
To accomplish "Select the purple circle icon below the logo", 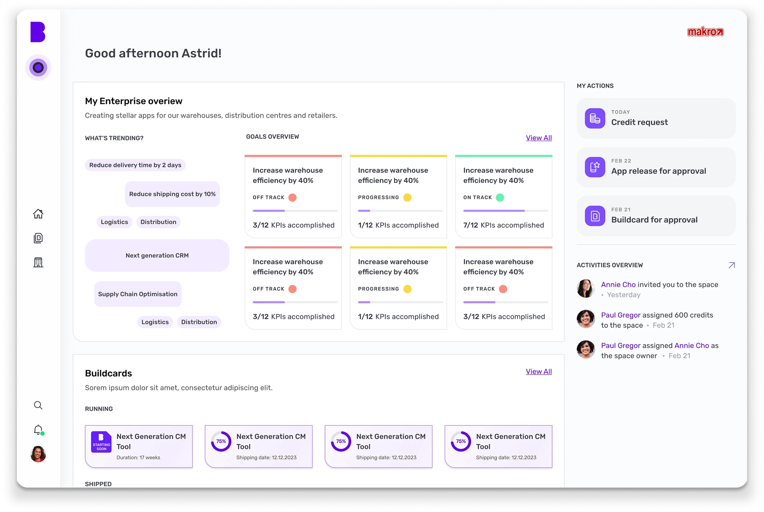I will click(38, 68).
